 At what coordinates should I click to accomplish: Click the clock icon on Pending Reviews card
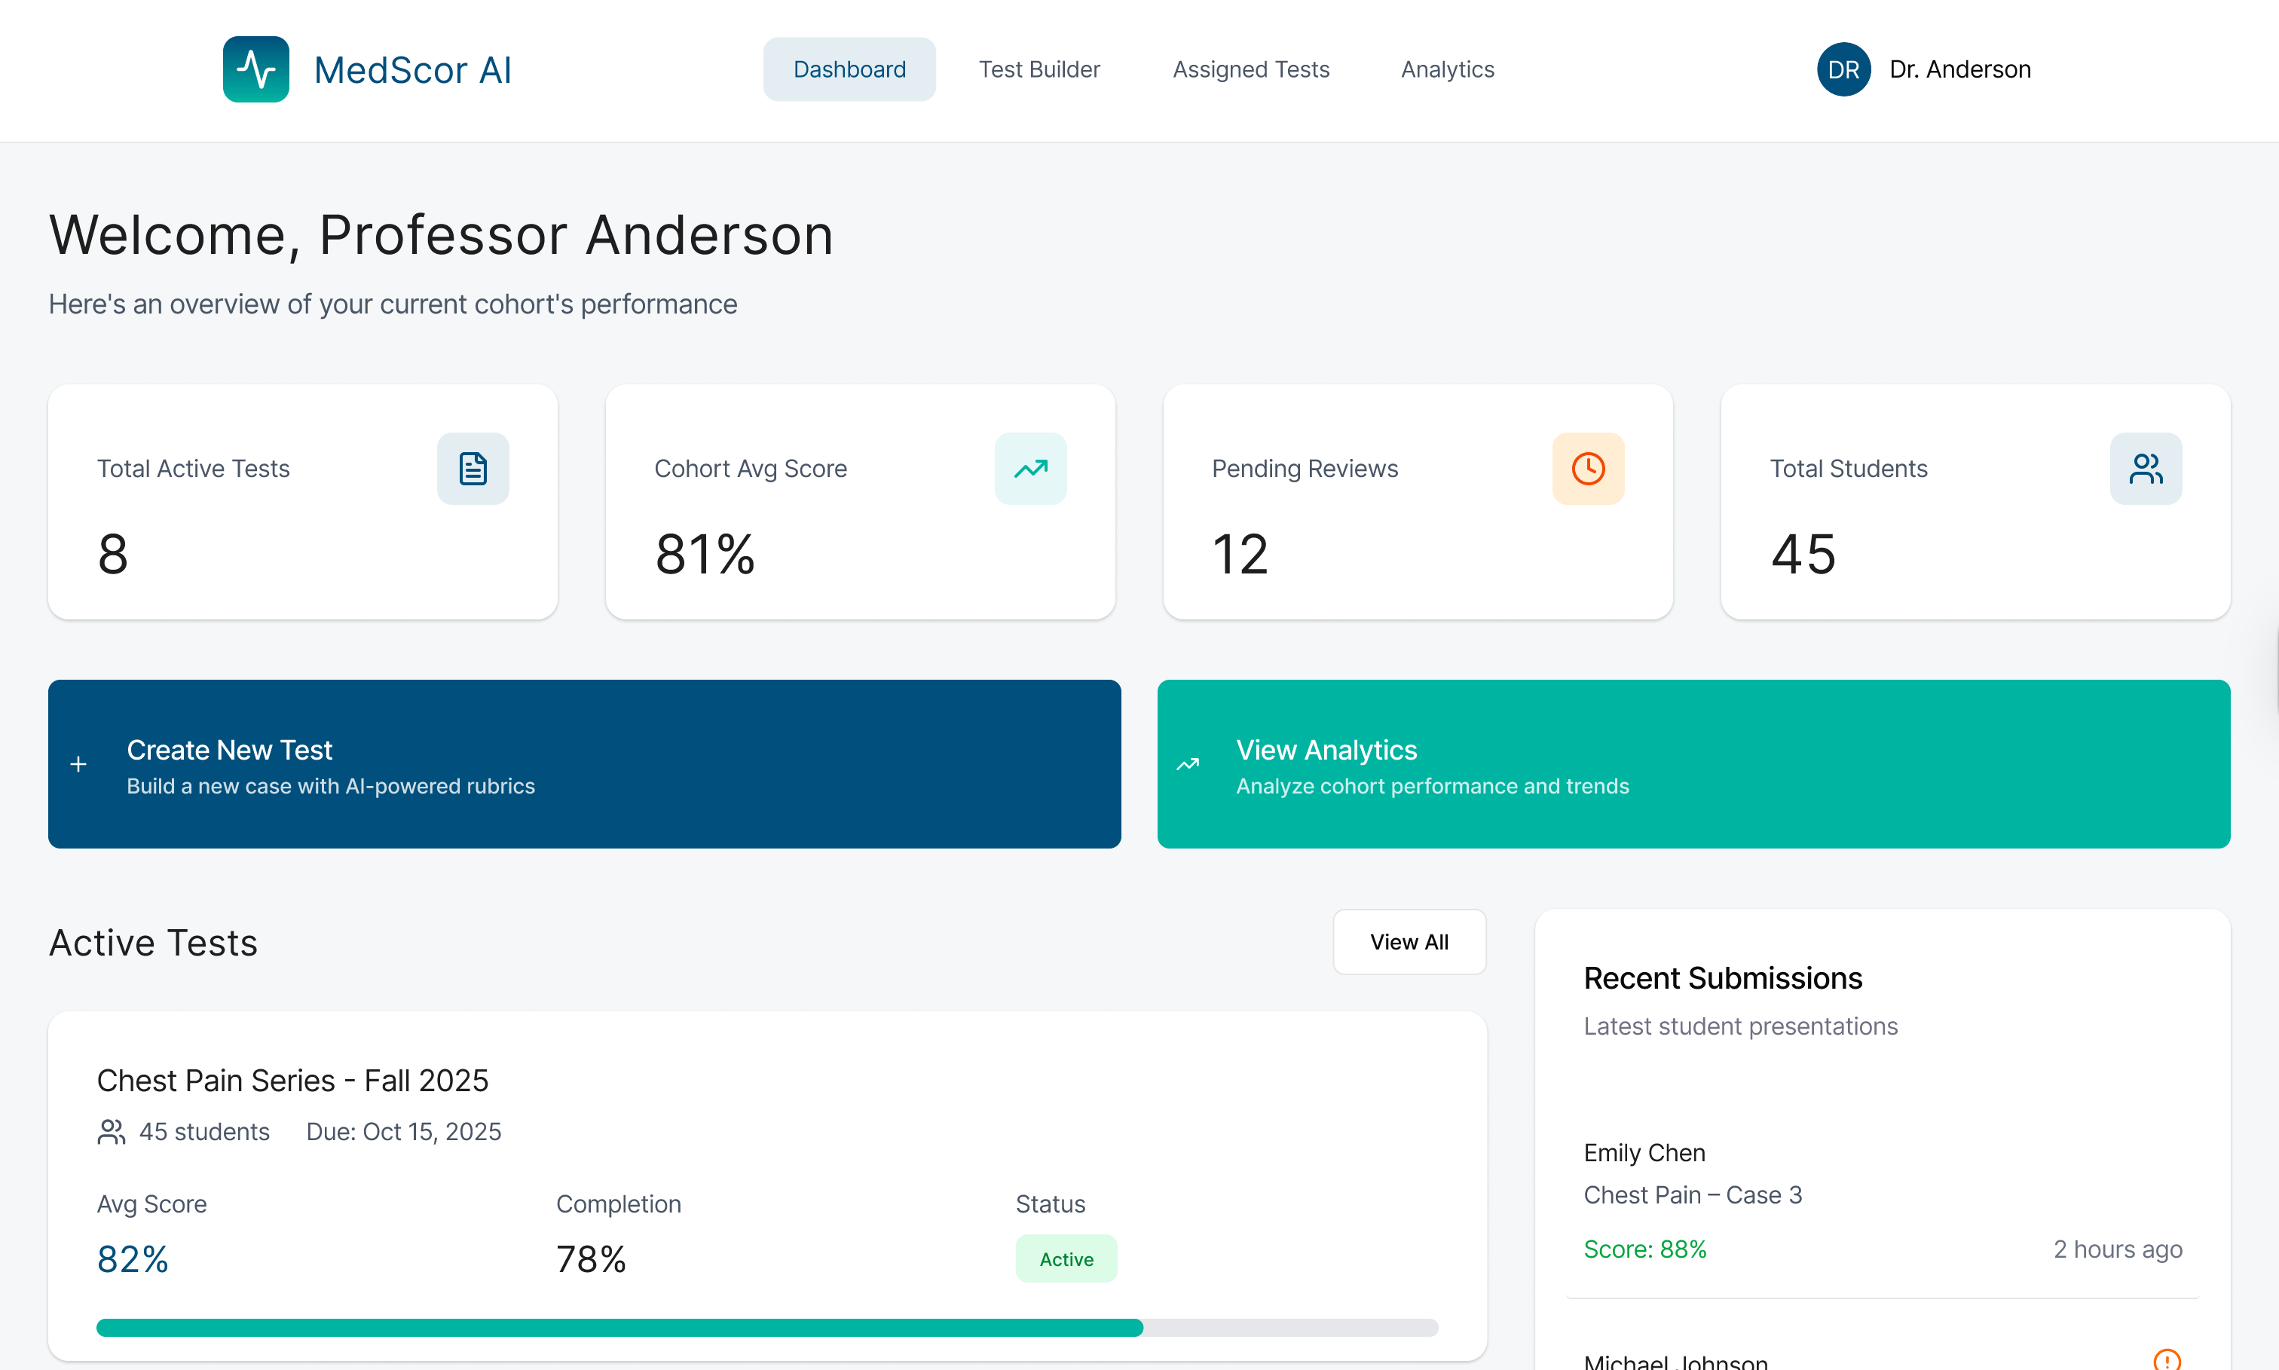(x=1588, y=468)
